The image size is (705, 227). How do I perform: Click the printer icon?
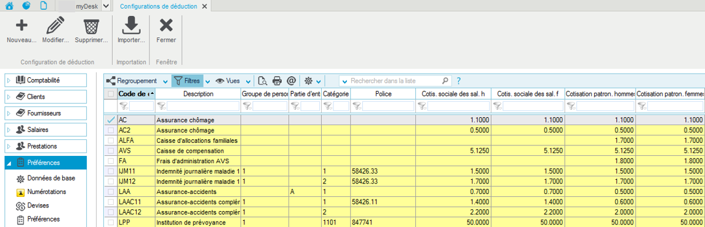(x=277, y=81)
